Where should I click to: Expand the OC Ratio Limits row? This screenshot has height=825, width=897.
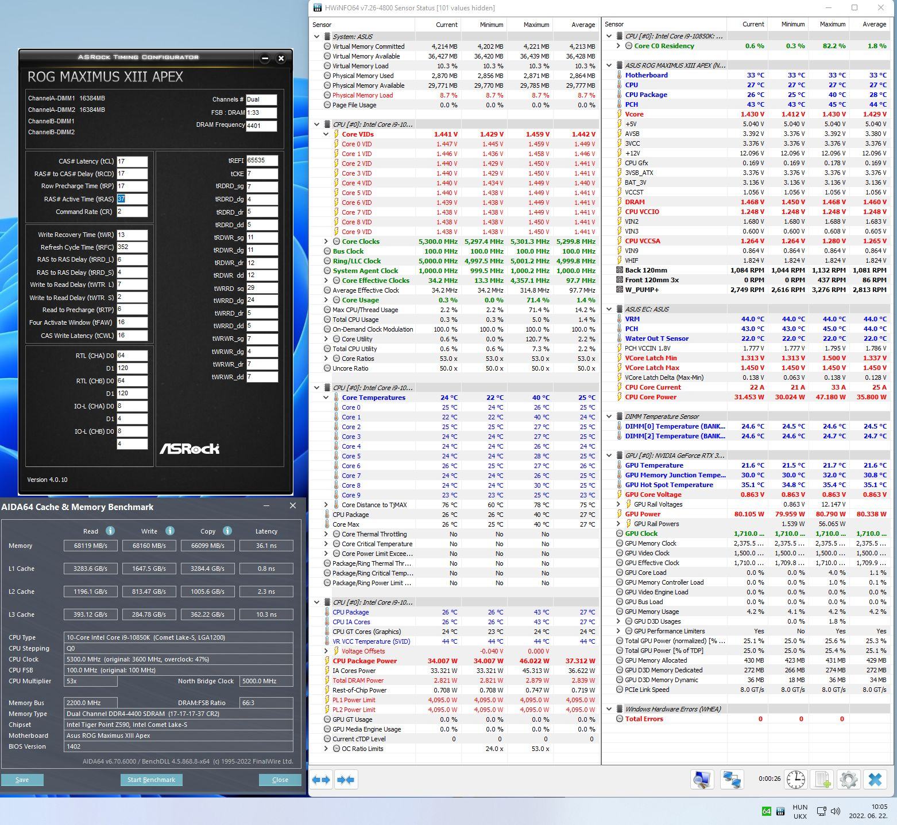click(x=326, y=749)
